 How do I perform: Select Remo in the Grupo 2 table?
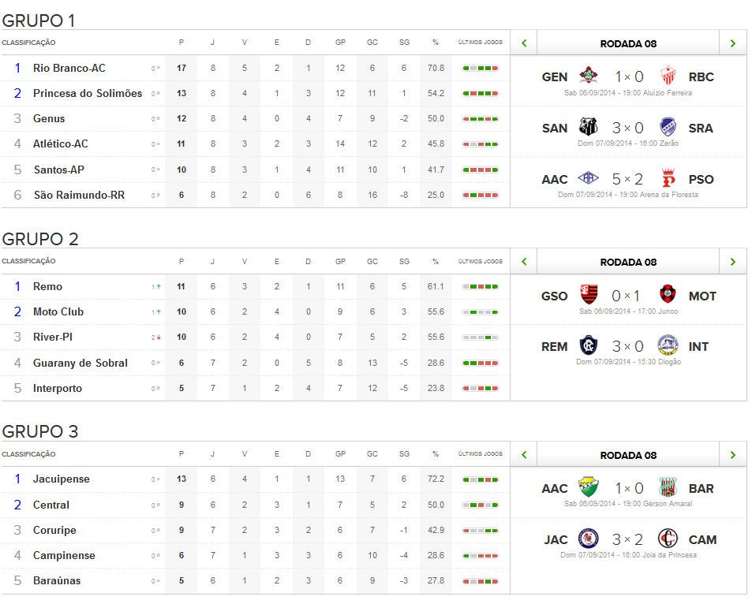click(x=47, y=286)
